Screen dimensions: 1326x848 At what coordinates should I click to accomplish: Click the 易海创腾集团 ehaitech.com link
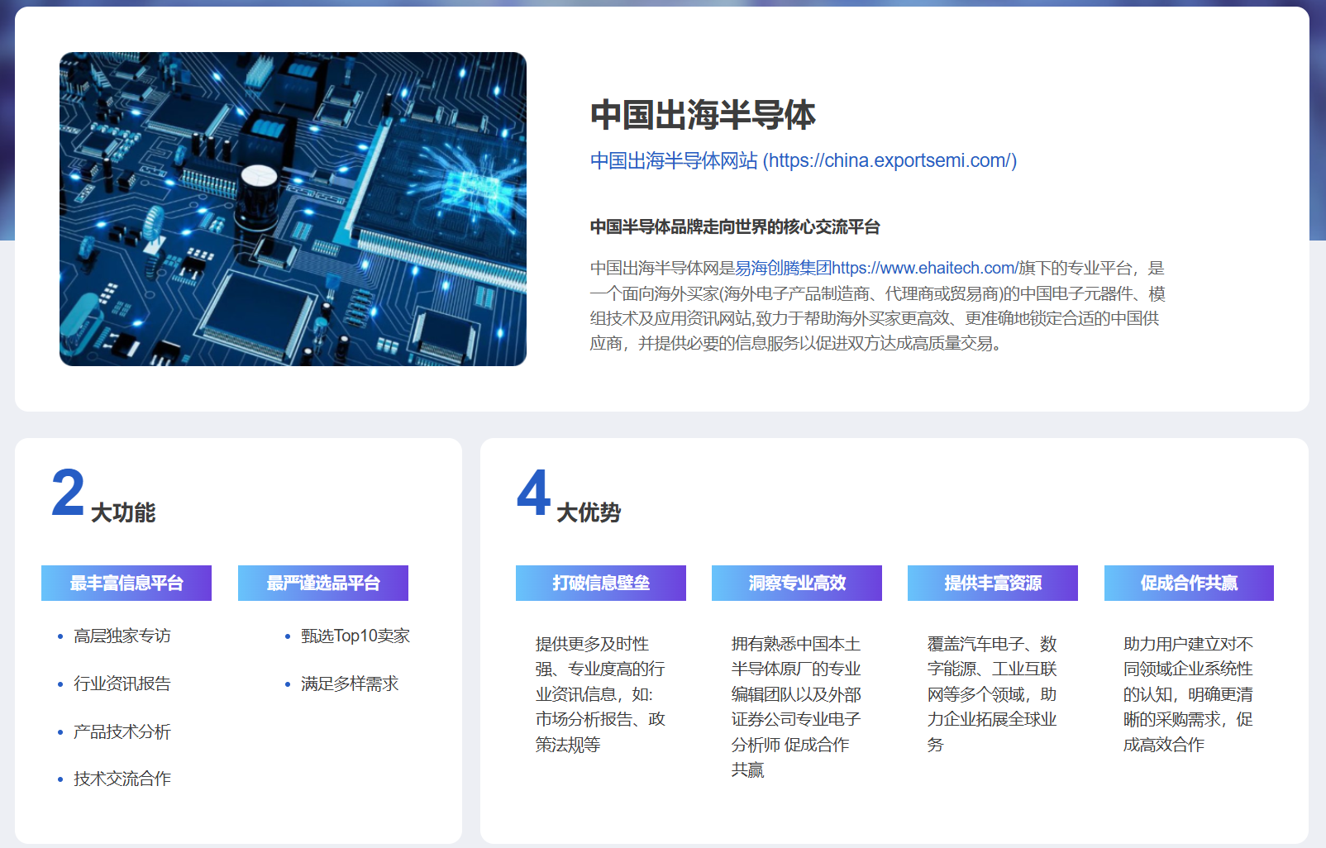[x=875, y=268]
